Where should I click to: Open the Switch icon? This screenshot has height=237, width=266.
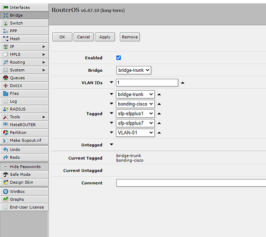tap(6, 23)
